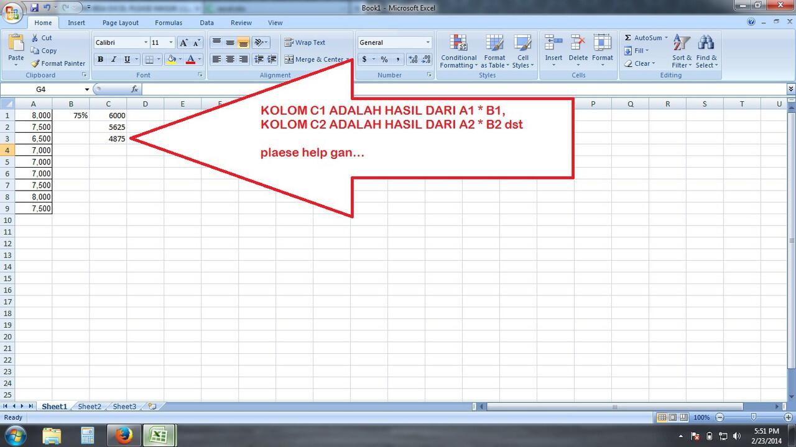Screen dimensions: 796x447
Task: Open Find & Select binoculars menu
Action: pyautogui.click(x=706, y=52)
